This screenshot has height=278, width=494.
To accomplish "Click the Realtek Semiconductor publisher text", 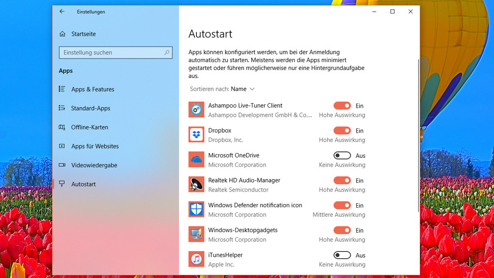I will 238,190.
